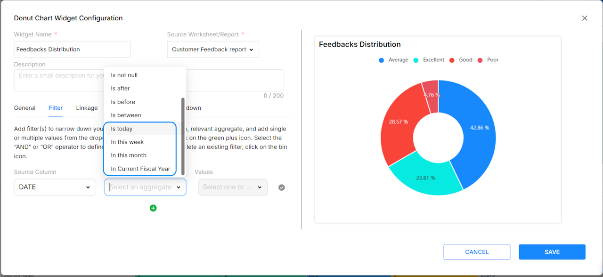Choose "In this month" from the list
The height and width of the screenshot is (277, 603).
(x=129, y=155)
